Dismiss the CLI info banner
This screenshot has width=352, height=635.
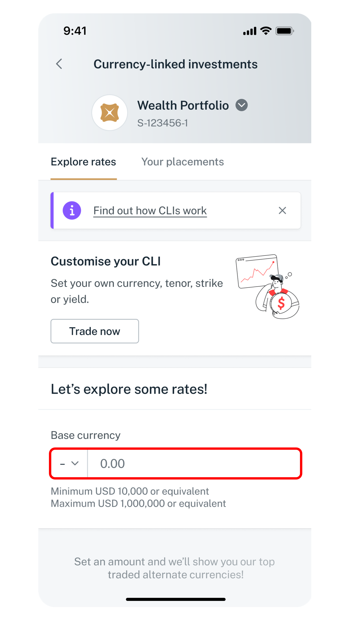[x=282, y=210]
